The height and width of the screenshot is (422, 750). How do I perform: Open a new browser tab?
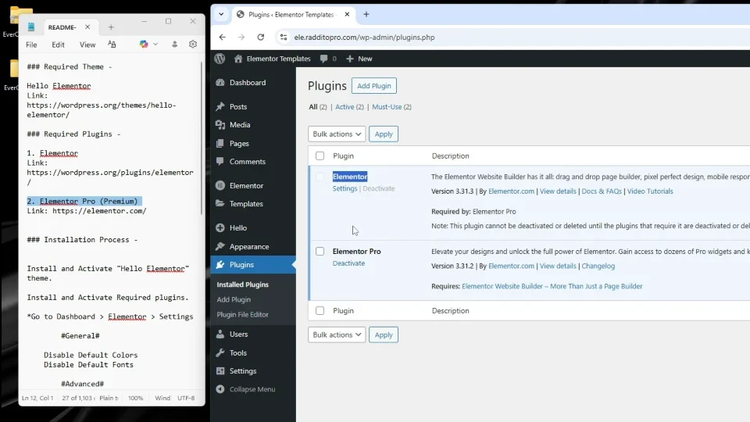[366, 14]
